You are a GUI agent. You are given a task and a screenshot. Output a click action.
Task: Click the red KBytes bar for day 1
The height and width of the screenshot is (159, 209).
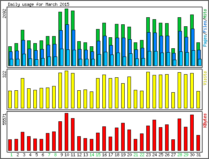(x=10, y=145)
